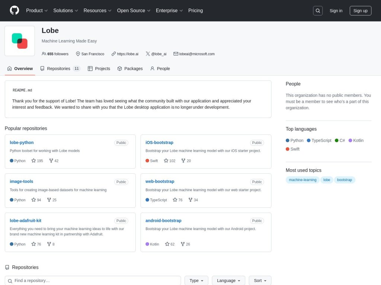Open the Type filter dropdown
The width and height of the screenshot is (381, 285).
coord(196,281)
